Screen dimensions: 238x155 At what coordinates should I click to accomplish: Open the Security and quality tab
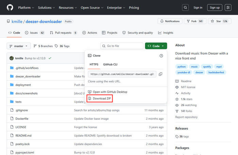(x=138, y=33)
